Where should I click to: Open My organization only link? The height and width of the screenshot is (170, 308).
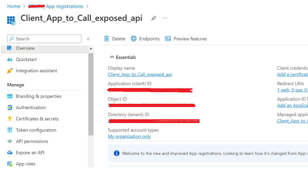129,136
